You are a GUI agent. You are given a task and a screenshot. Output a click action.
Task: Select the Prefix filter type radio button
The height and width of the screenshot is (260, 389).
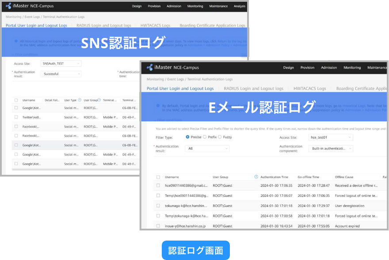click(x=205, y=137)
